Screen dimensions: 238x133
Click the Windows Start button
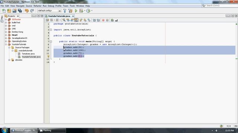(4, 130)
